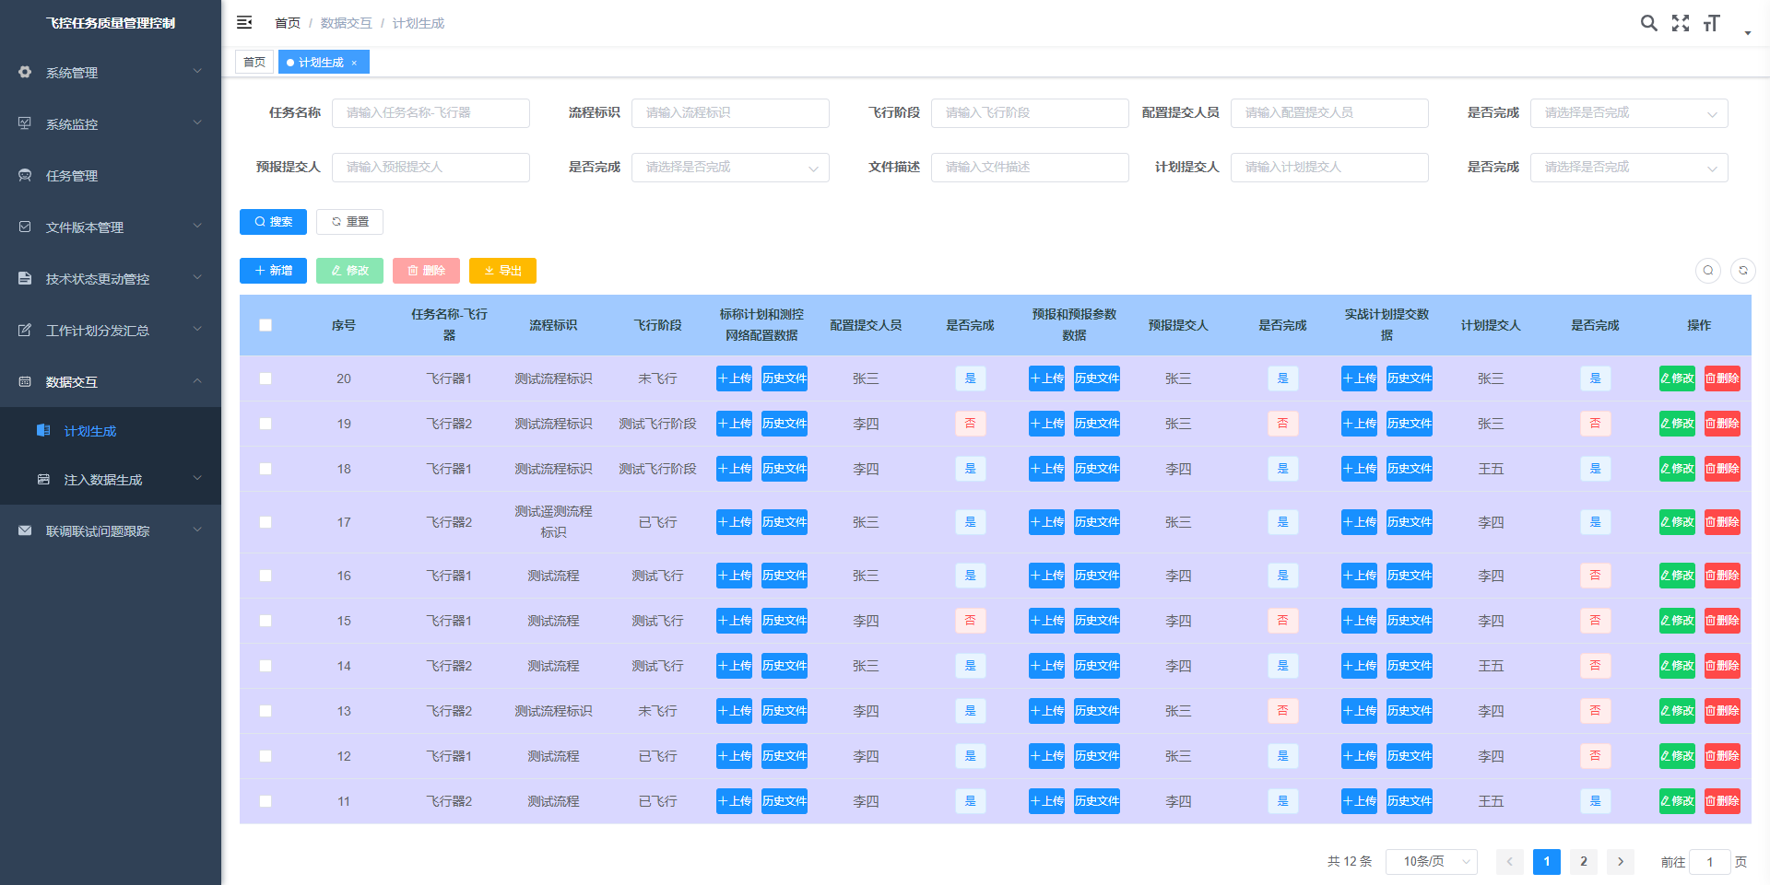The image size is (1770, 885).
Task: Click the blue 搜索 button
Action: [x=273, y=222]
